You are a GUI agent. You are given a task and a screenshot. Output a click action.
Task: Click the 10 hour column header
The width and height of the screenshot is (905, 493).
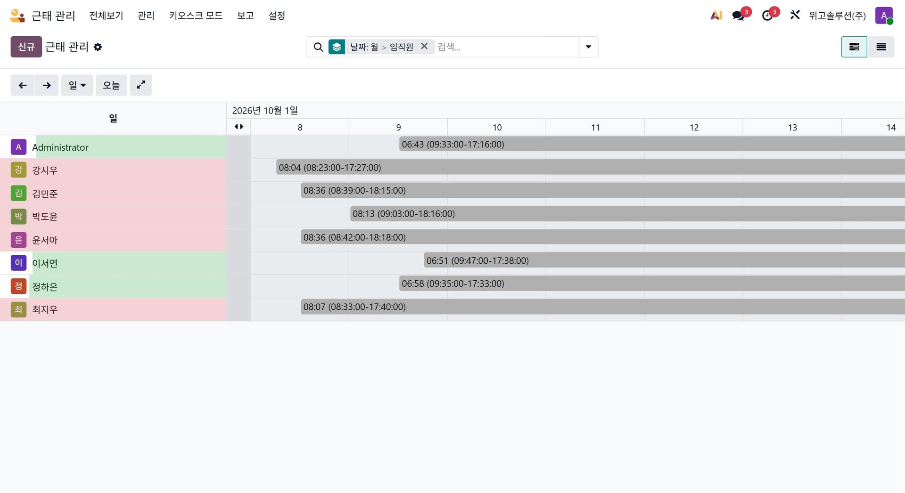point(497,127)
